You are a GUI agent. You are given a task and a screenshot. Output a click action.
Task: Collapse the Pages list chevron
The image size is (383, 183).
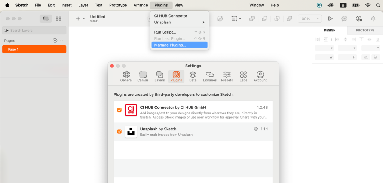click(62, 41)
